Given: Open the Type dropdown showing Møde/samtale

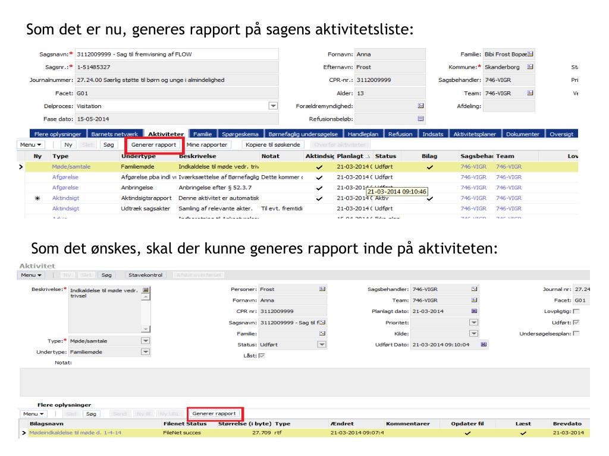Looking at the screenshot, I should [146, 341].
